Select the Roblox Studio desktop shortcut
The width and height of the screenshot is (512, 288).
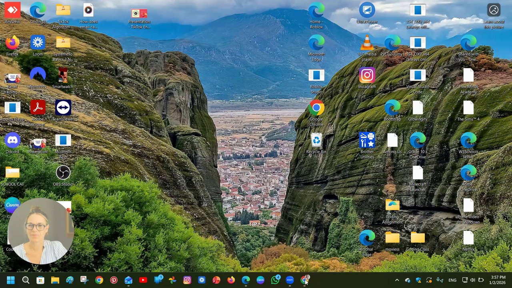pos(316,81)
